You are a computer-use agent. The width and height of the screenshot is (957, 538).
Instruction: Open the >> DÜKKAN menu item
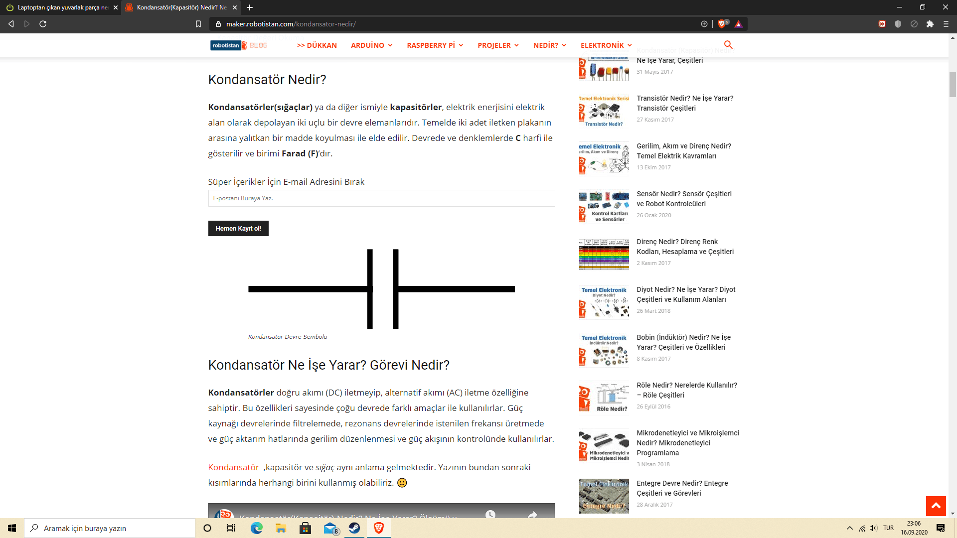317,45
